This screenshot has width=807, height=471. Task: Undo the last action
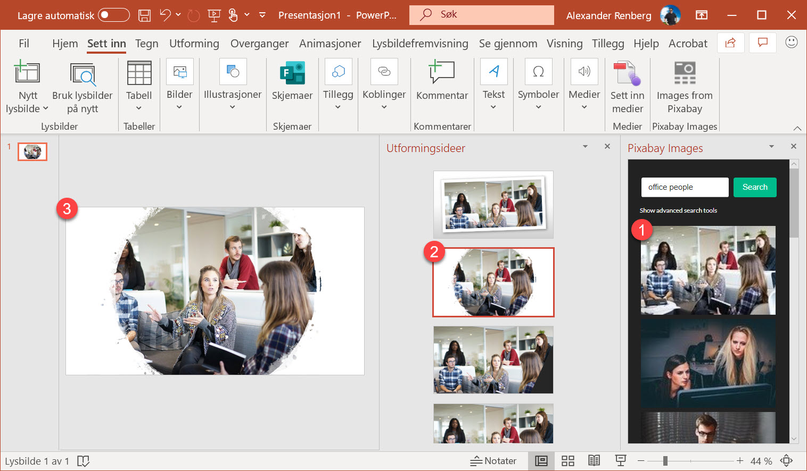click(x=164, y=15)
